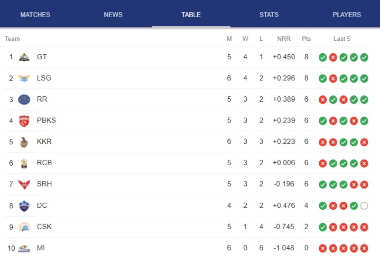This screenshot has width=380, height=262.
Task: Click the GT team name link
Action: pos(42,57)
